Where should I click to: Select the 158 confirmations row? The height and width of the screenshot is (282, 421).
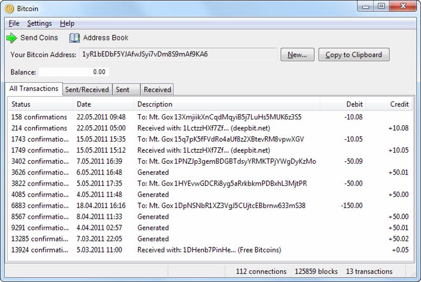point(210,117)
